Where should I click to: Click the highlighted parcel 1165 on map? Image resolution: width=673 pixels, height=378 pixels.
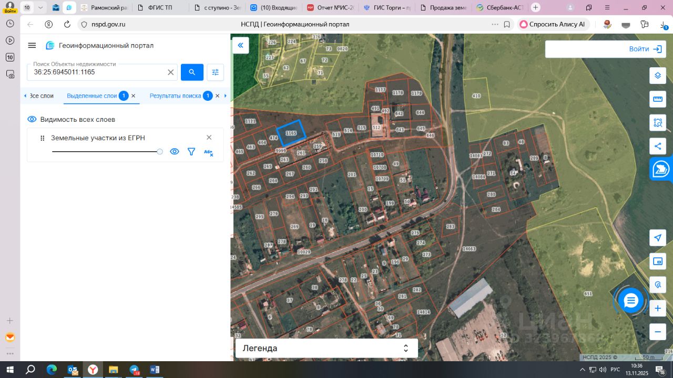(291, 133)
